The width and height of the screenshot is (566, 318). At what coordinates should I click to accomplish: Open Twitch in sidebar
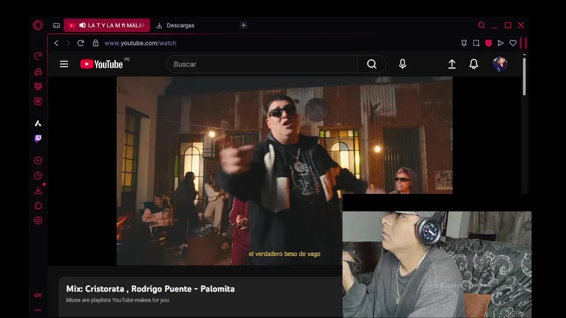38,138
